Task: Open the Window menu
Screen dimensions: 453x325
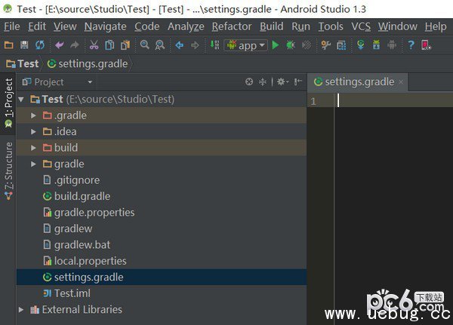Action: coord(398,26)
